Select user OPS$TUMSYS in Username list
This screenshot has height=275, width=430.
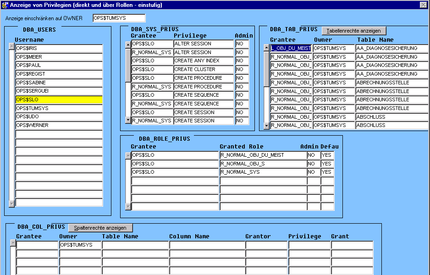point(59,108)
